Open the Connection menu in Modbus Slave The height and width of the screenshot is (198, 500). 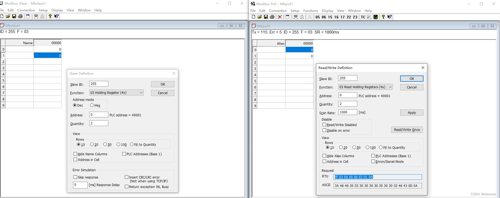click(x=26, y=10)
